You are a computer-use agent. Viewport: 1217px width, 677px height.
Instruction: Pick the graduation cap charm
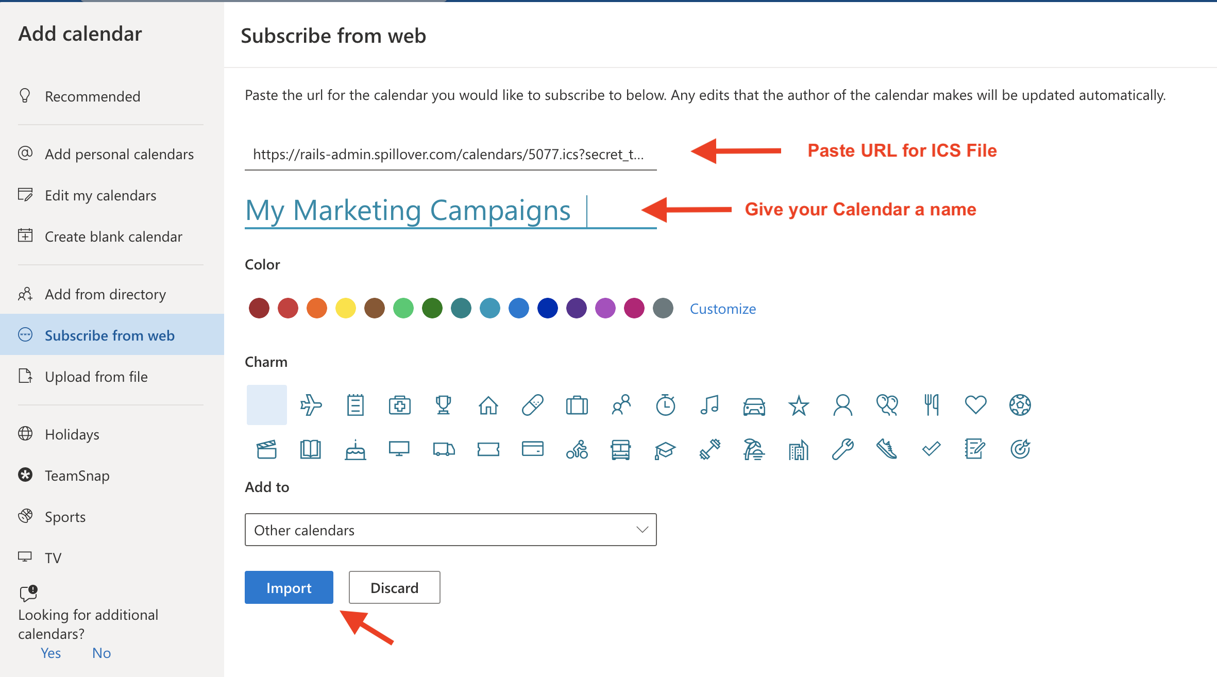click(665, 450)
